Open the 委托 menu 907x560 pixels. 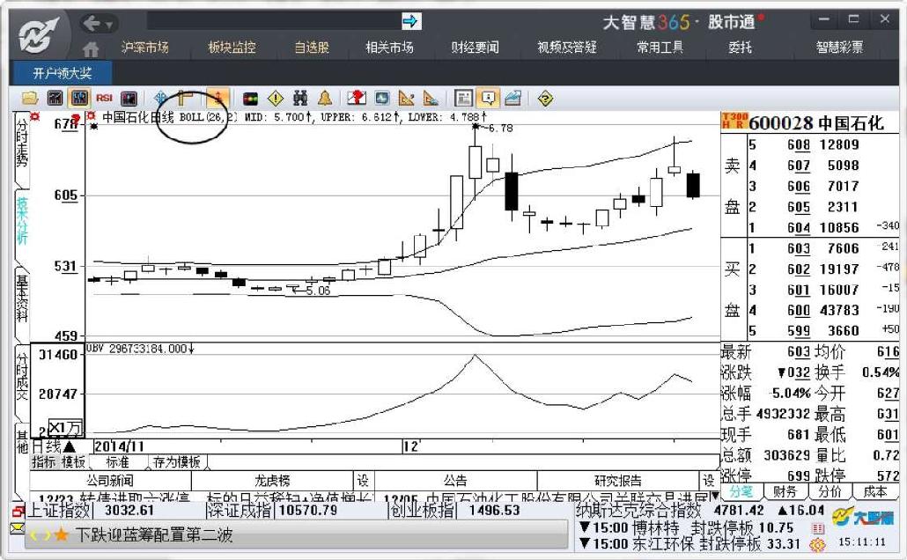[x=740, y=48]
